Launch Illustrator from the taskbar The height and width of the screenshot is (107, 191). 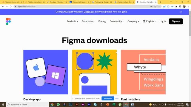point(77,104)
